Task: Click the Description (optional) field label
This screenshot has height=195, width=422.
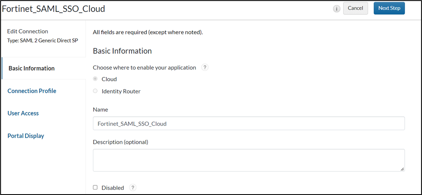Action: [x=120, y=142]
